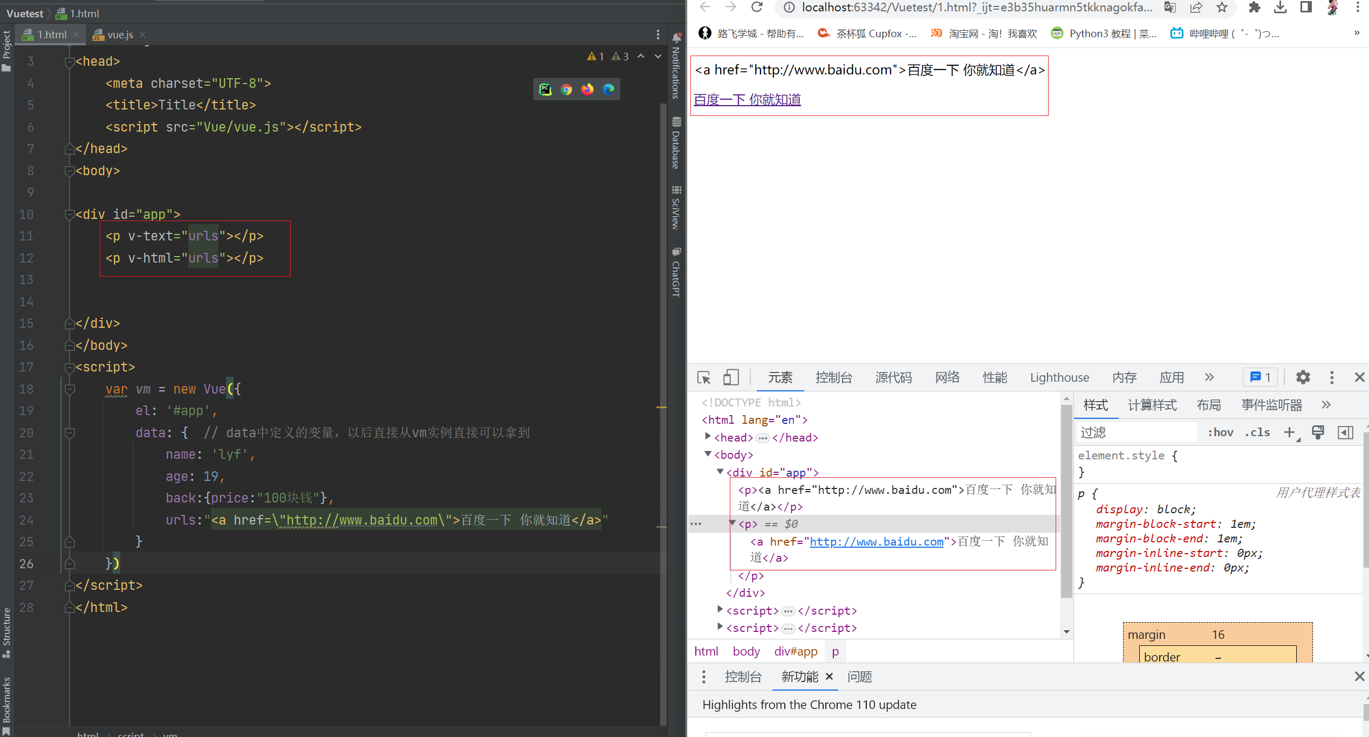
Task: Open DevTools settings gear
Action: click(1303, 377)
